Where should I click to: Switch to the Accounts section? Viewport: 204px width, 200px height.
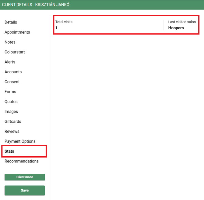click(x=13, y=72)
